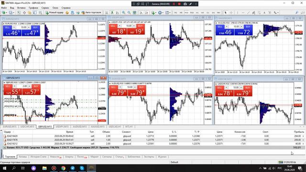This screenshot has width=306, height=172.
Task: Select the D1 timeframe button
Action: (x=208, y=13)
